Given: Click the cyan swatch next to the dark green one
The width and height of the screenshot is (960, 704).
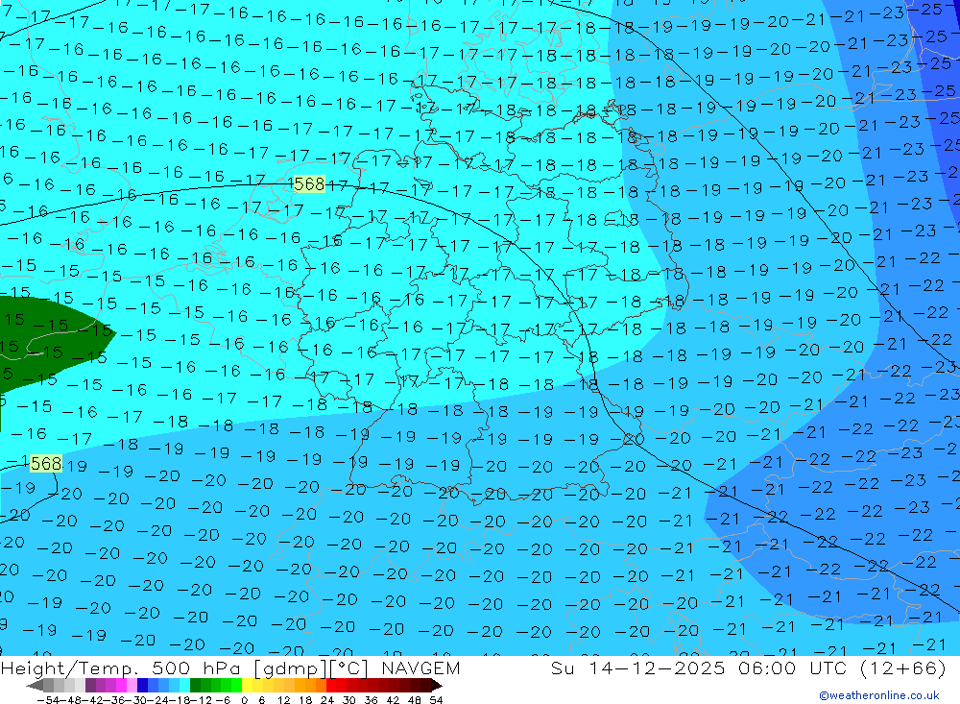Looking at the screenshot, I should pyautogui.click(x=184, y=686).
